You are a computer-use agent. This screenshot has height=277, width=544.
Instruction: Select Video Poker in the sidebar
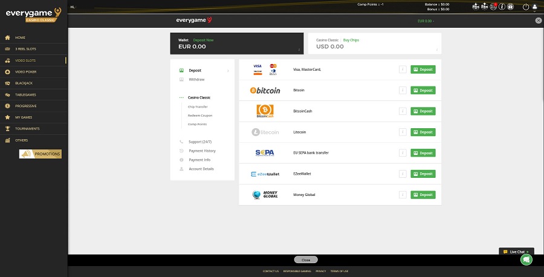point(25,71)
